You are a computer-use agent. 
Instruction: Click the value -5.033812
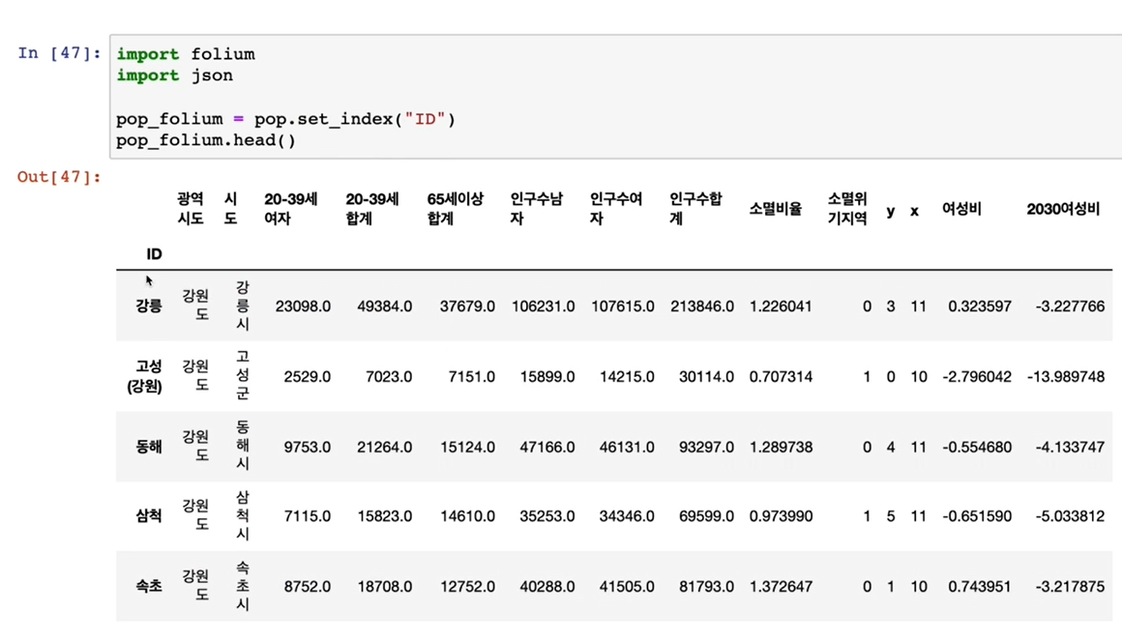[x=1070, y=516]
